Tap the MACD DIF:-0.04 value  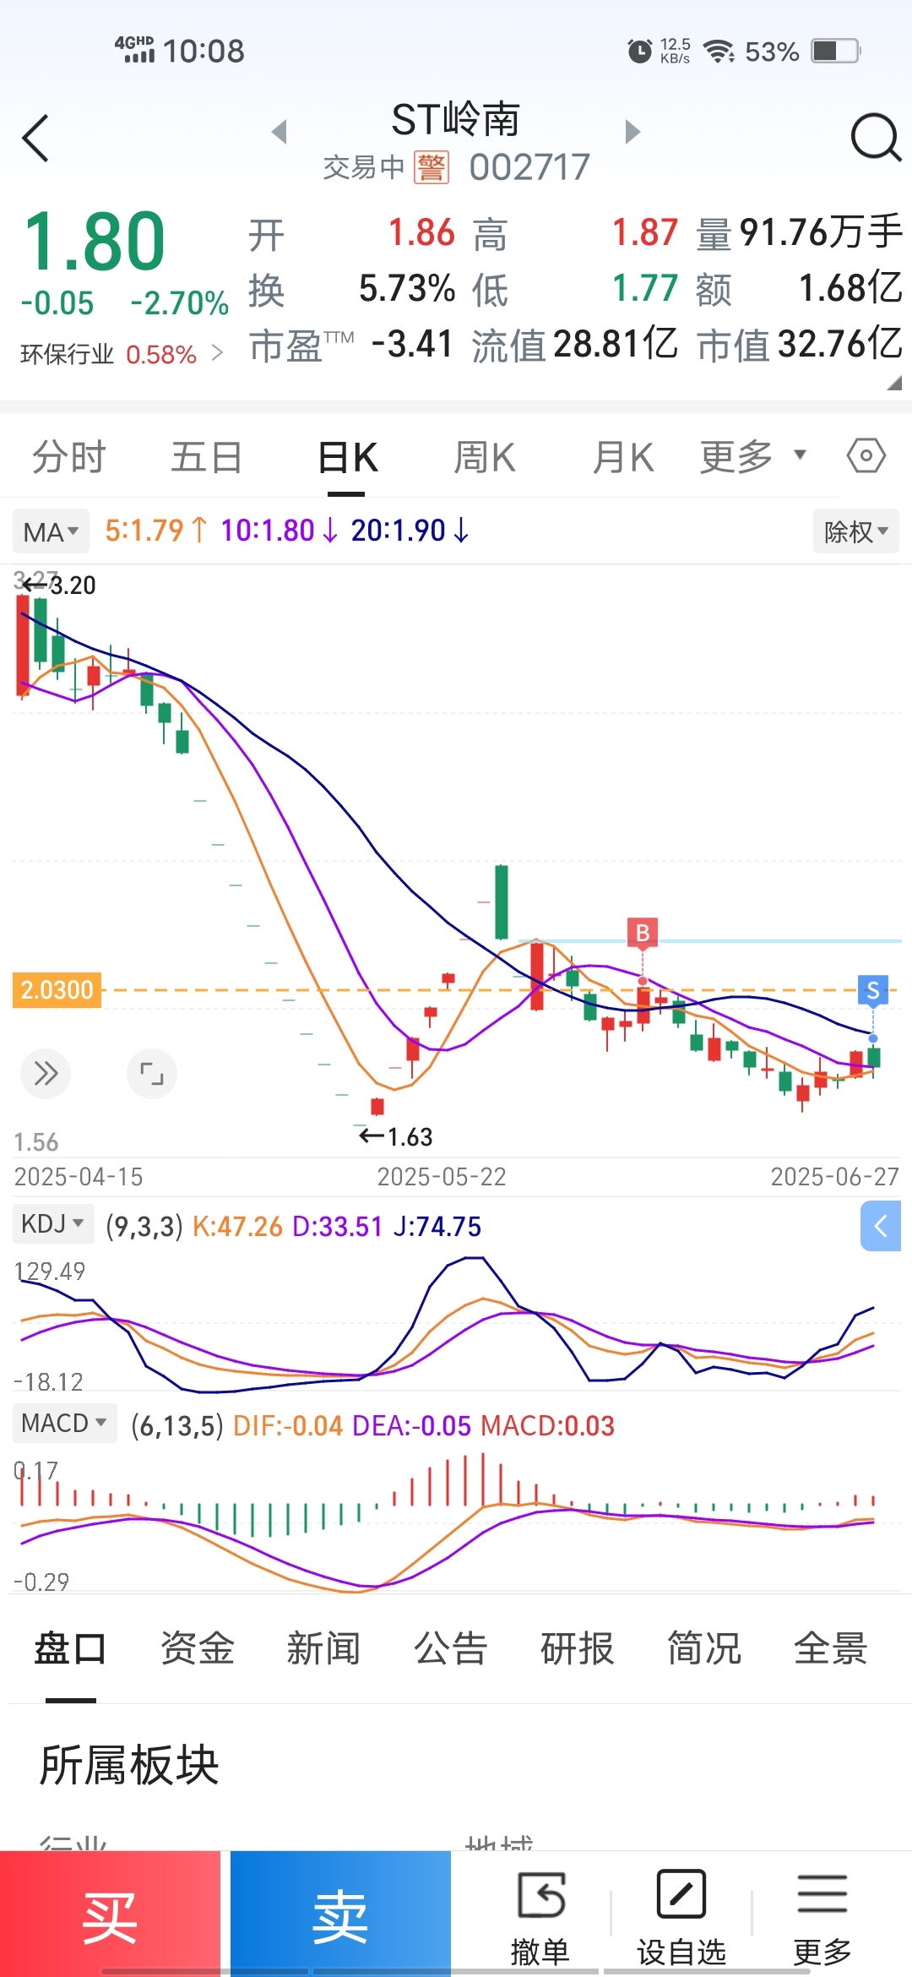(x=287, y=1426)
